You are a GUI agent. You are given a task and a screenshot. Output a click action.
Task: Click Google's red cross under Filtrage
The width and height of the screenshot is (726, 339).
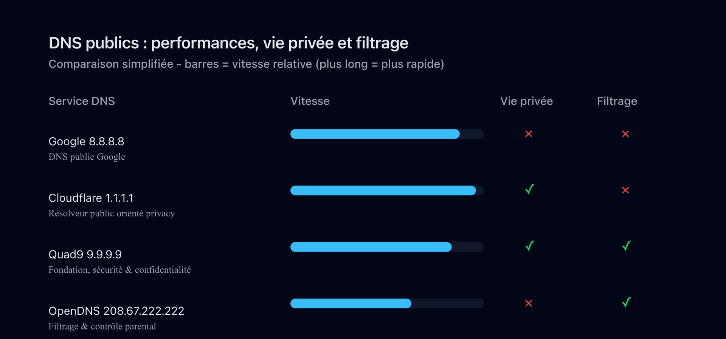click(625, 134)
